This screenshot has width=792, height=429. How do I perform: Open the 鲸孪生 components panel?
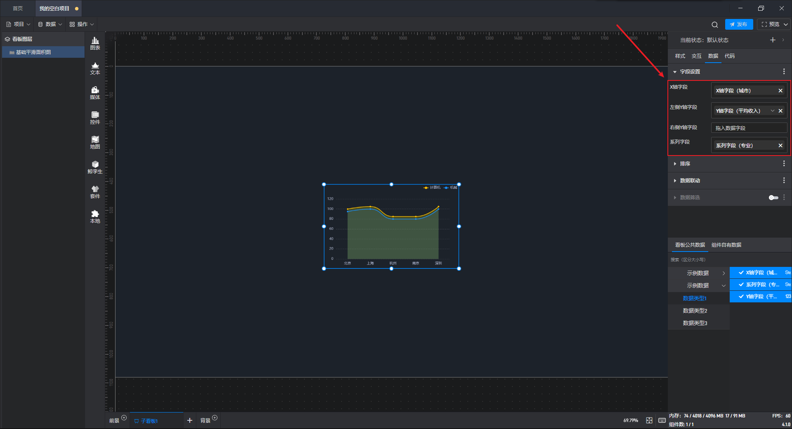click(95, 167)
